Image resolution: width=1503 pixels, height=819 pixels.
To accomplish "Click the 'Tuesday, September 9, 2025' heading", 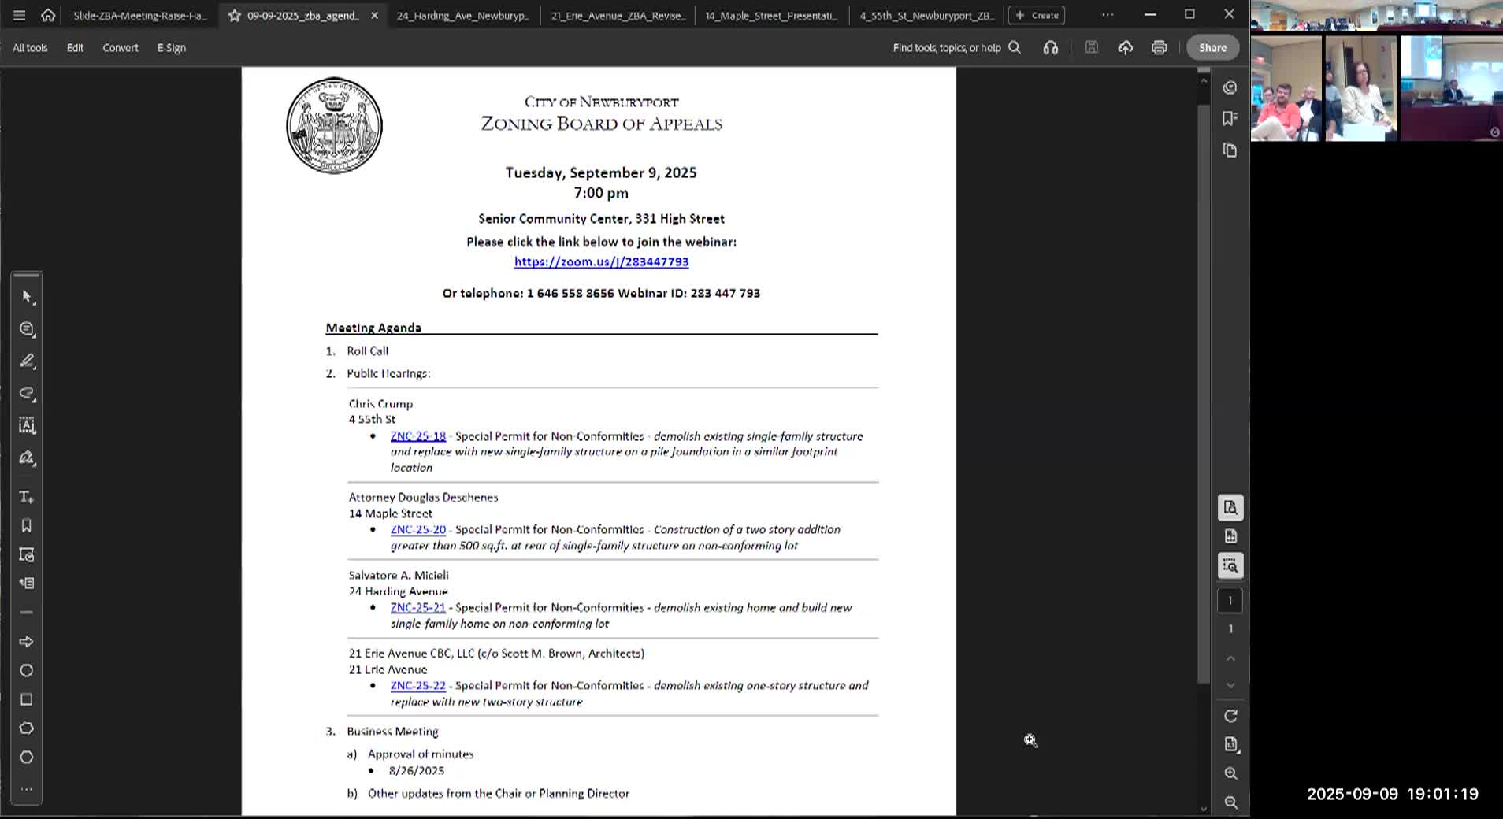I will click(x=601, y=172).
